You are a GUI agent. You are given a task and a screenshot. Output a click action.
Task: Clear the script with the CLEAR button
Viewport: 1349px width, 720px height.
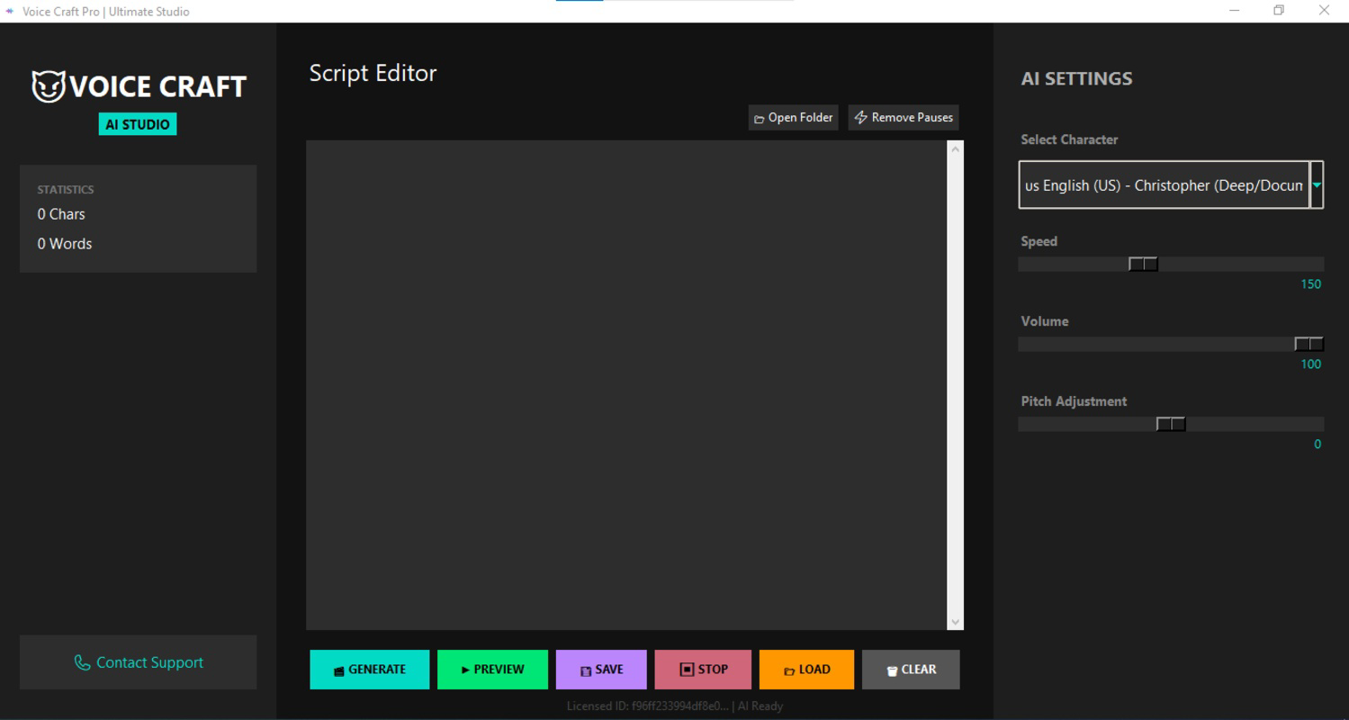911,670
